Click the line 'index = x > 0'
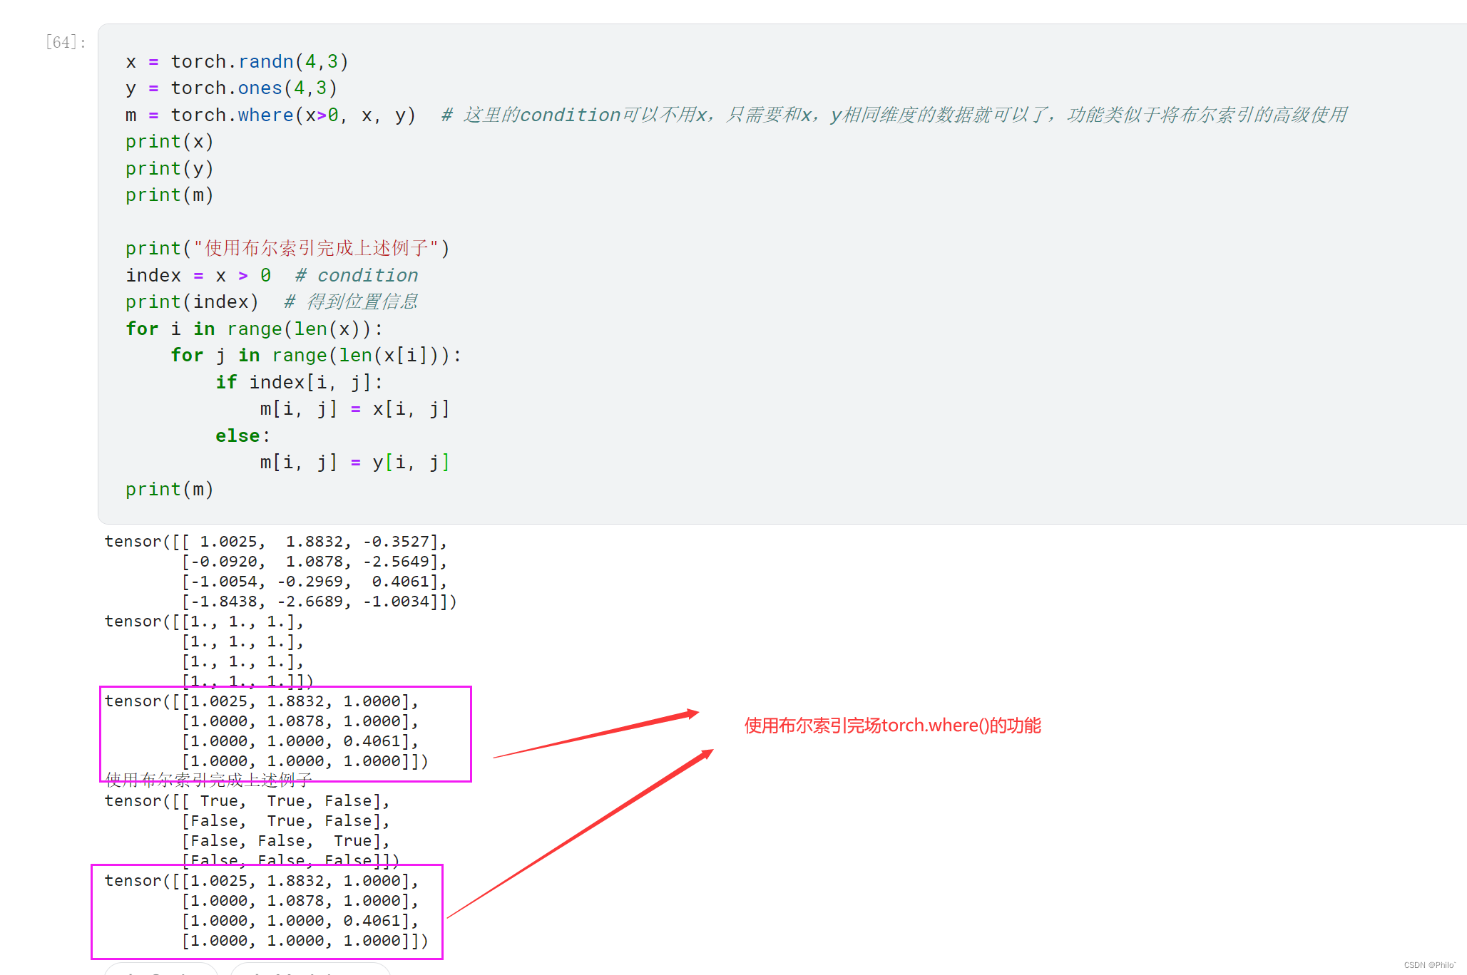Viewport: 1467px width, 975px height. (x=198, y=275)
